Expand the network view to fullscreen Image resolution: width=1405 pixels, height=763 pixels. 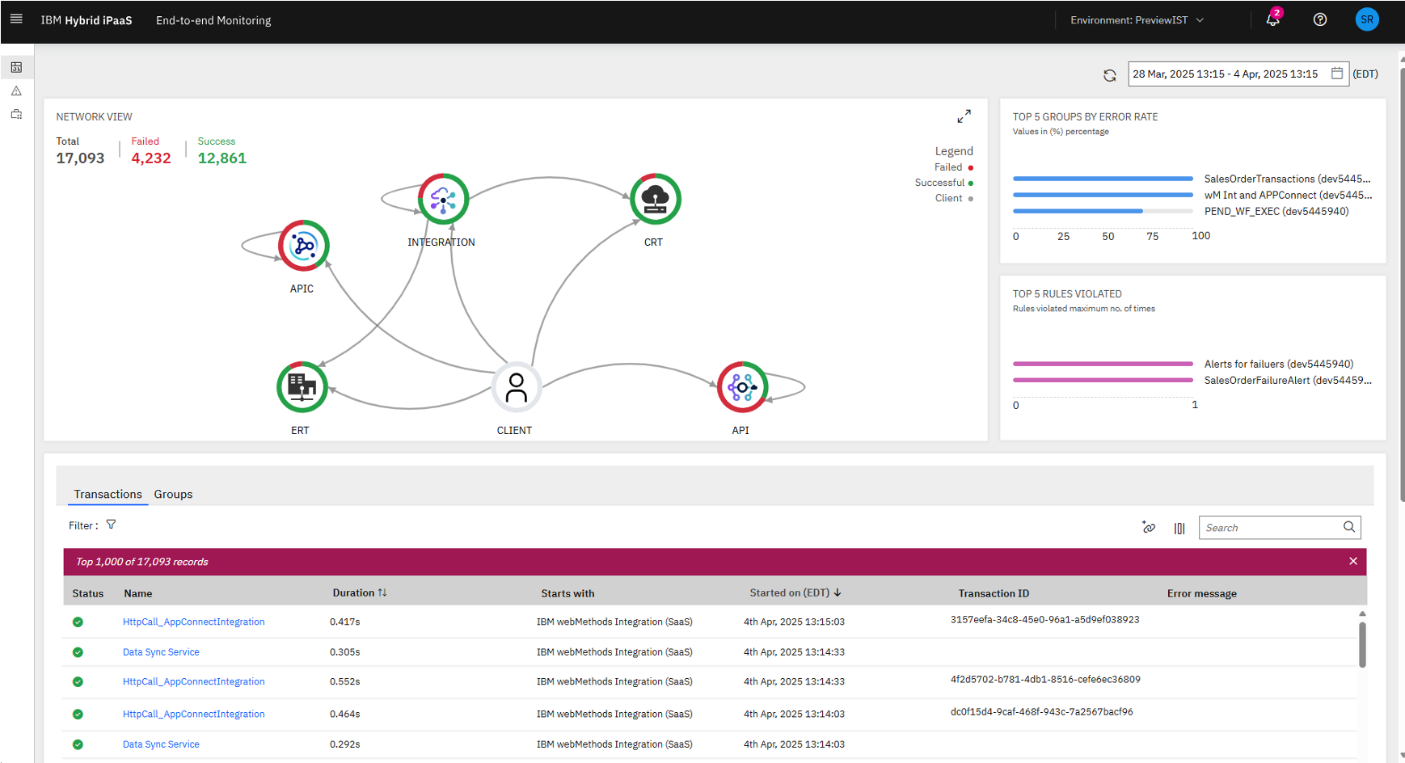point(964,116)
